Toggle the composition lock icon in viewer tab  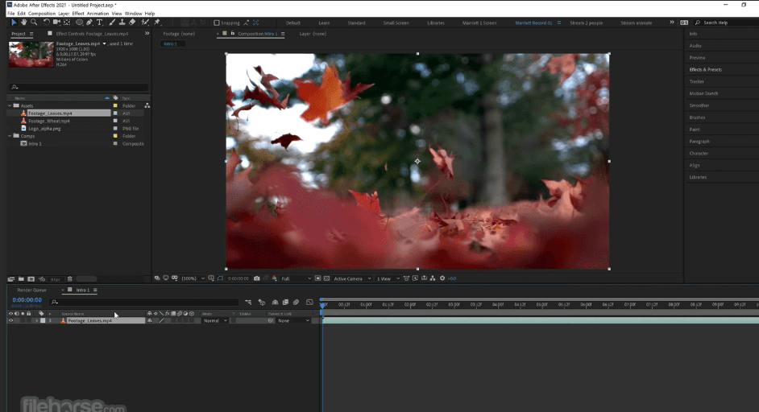click(x=232, y=33)
